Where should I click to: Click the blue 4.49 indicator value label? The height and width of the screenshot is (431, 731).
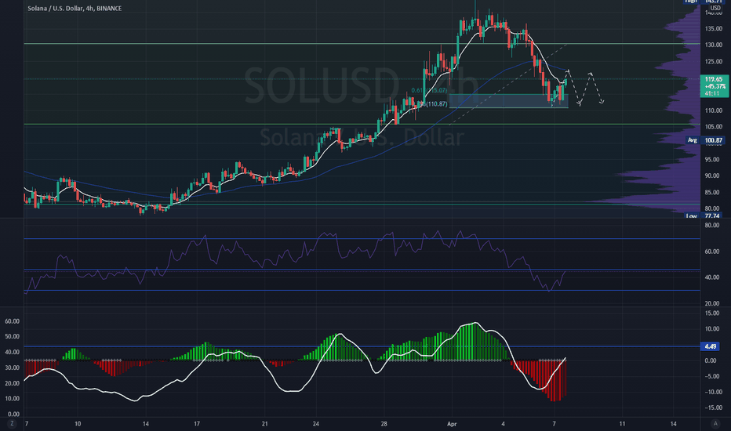pyautogui.click(x=711, y=346)
